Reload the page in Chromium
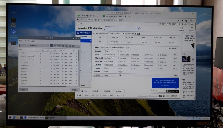The width and height of the screenshot is (223, 128). click(x=85, y=20)
